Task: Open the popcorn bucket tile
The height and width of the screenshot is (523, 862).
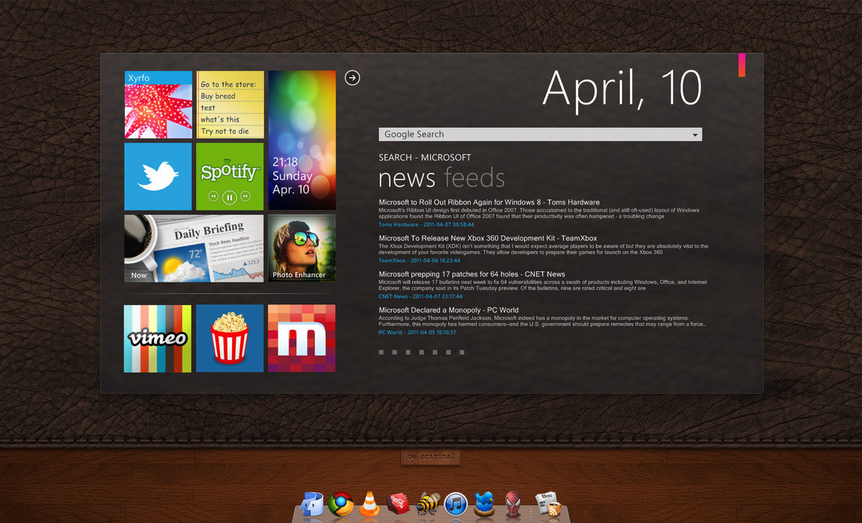Action: [x=230, y=339]
